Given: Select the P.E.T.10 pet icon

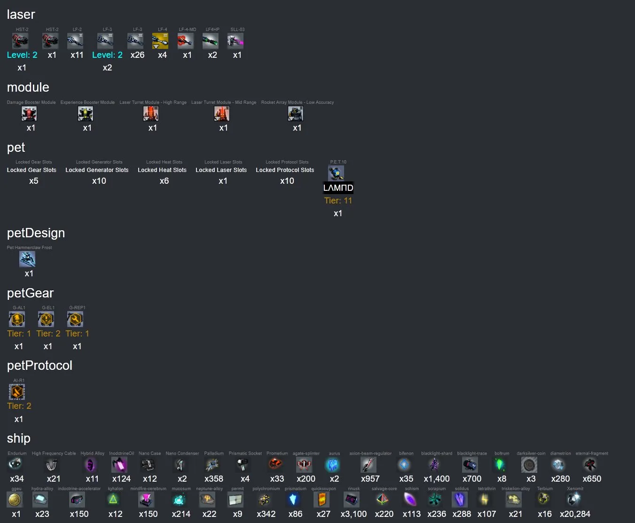Looking at the screenshot, I should [x=336, y=173].
